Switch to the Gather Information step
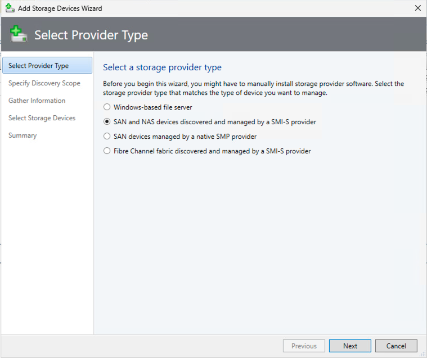 click(x=37, y=101)
